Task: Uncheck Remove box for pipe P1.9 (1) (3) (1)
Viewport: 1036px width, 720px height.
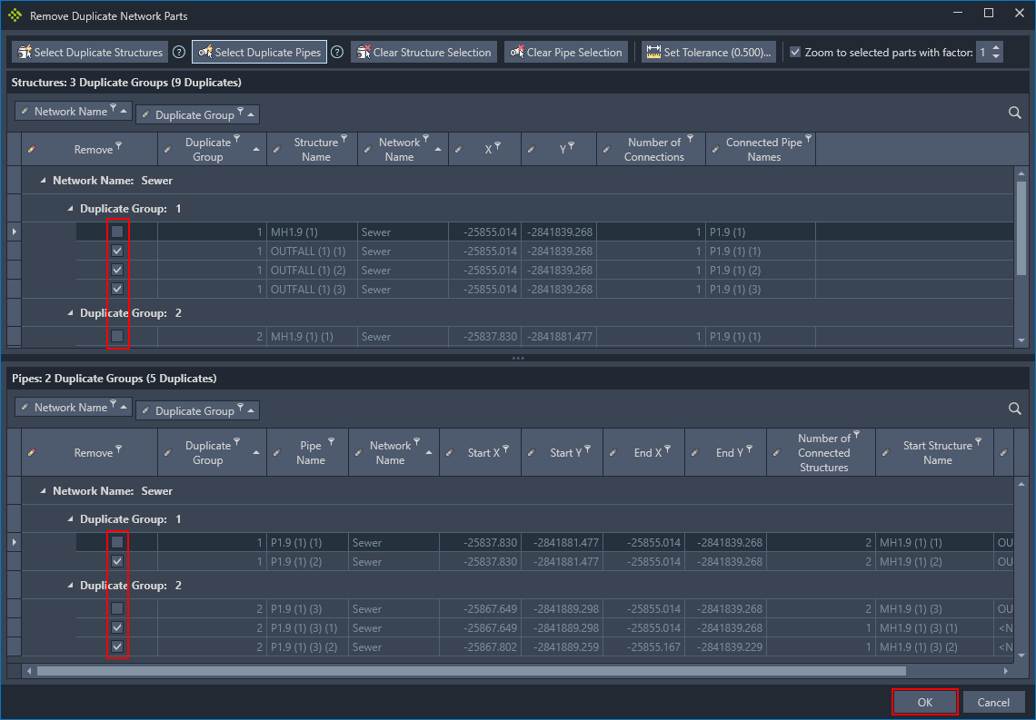Action: coord(117,627)
